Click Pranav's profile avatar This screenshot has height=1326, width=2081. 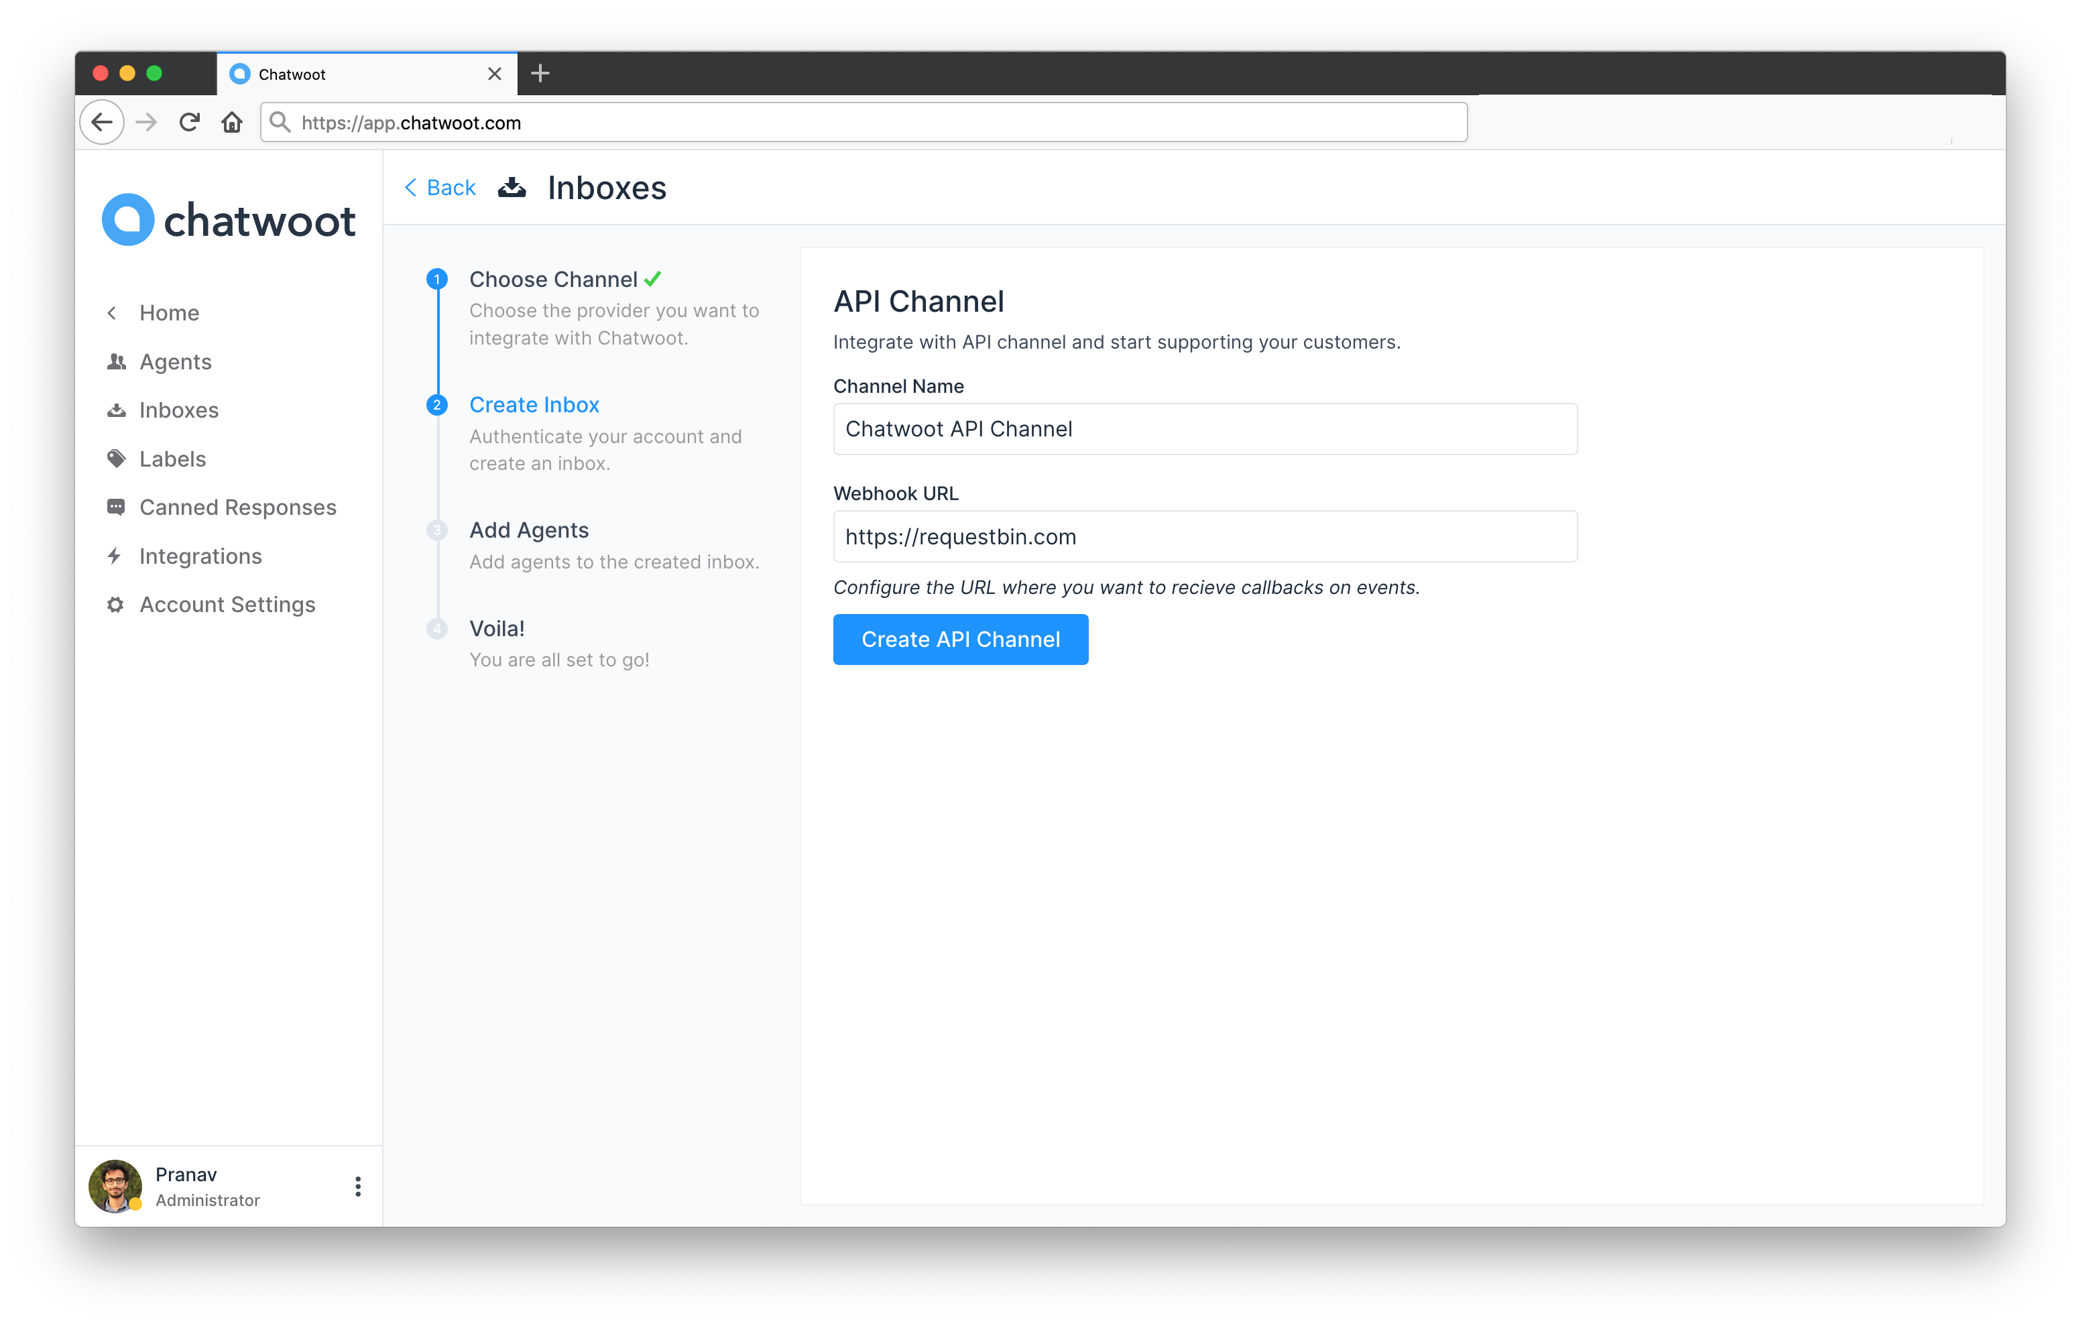click(x=116, y=1186)
